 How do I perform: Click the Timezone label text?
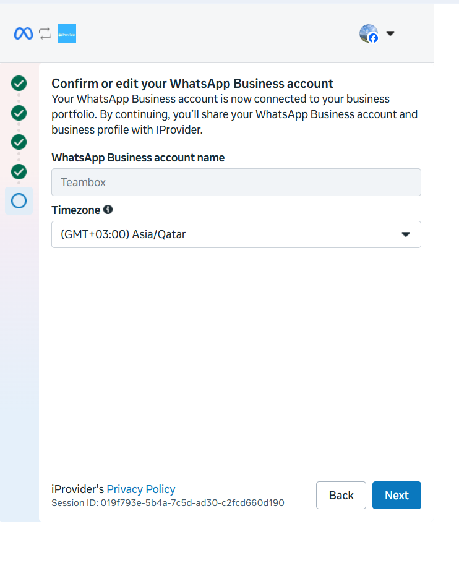click(75, 210)
